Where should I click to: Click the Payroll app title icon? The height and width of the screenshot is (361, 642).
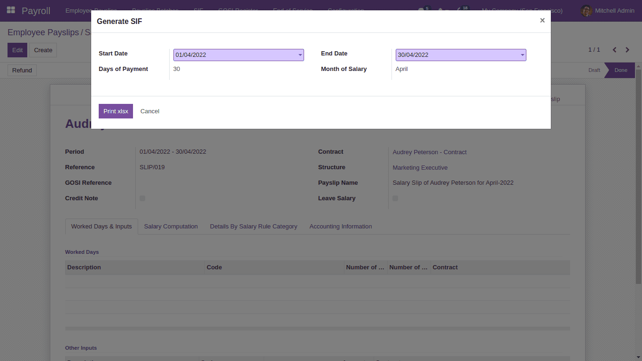point(36,10)
